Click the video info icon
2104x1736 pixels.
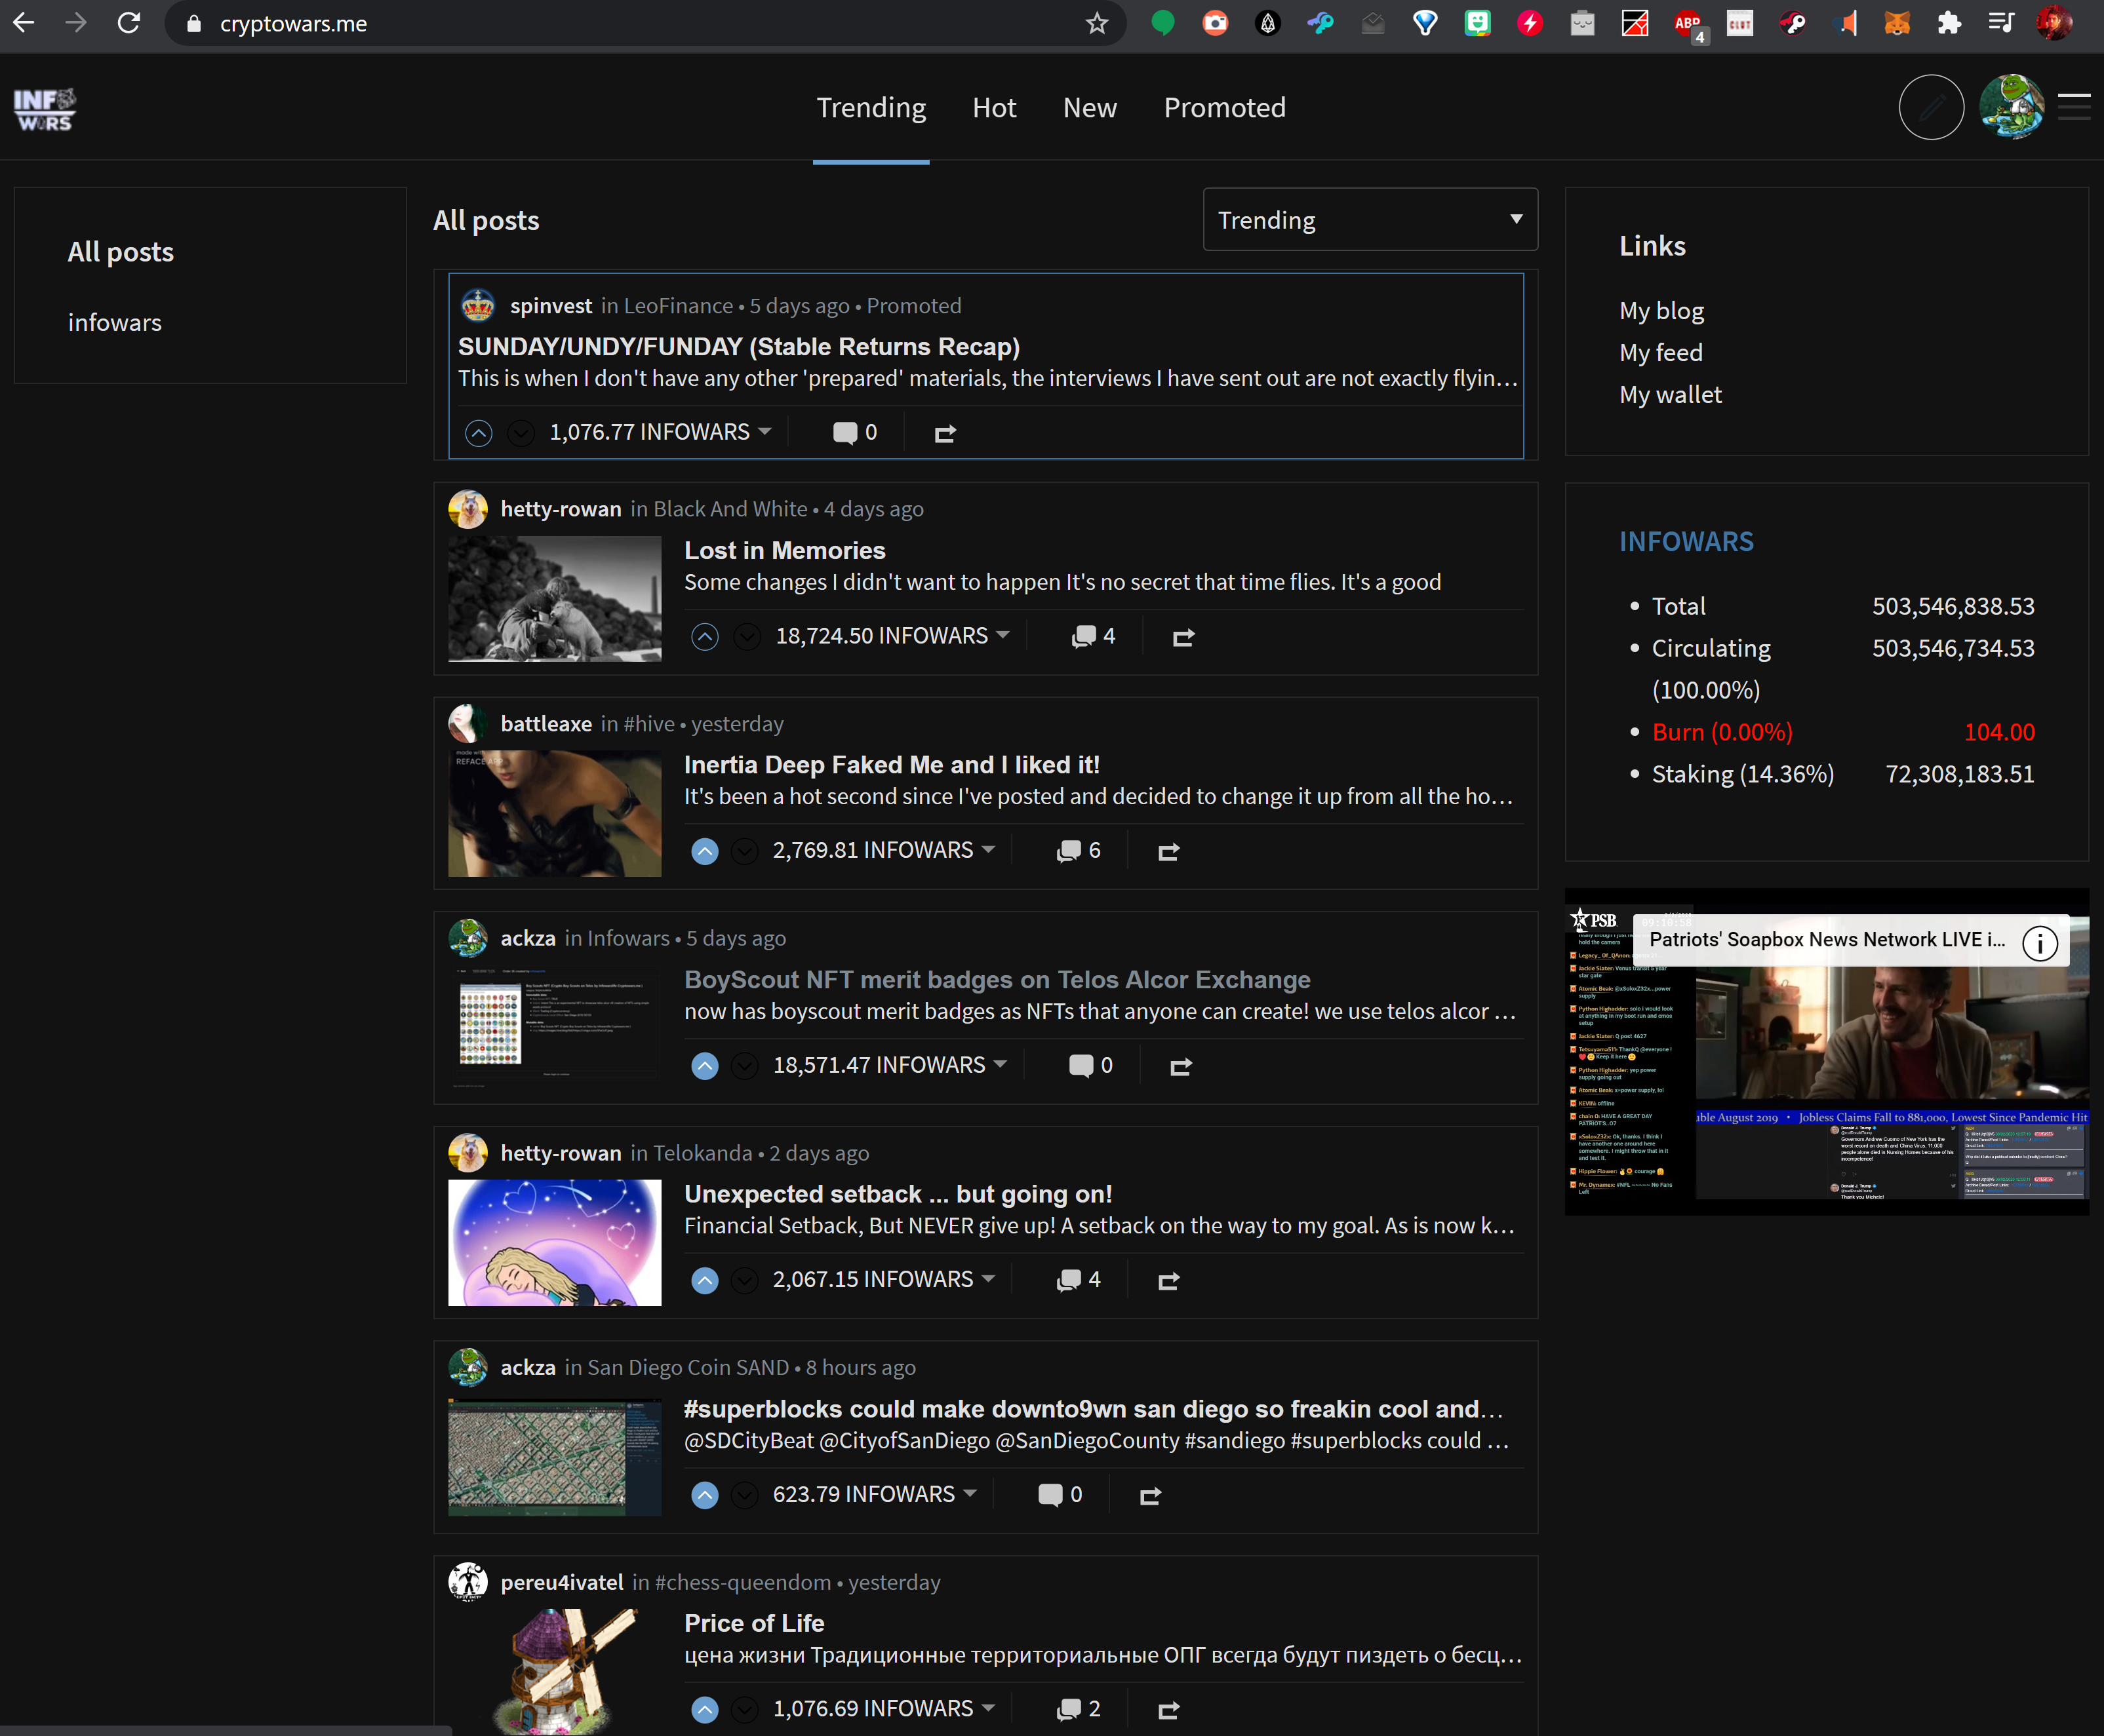[2039, 942]
